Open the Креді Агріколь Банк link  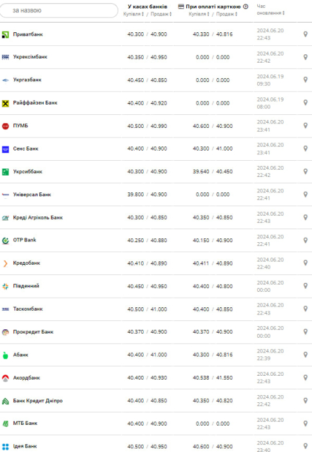[37, 218]
